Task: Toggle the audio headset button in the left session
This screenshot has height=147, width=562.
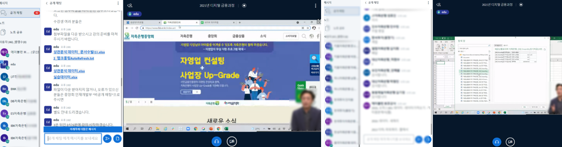Action: (216, 141)
